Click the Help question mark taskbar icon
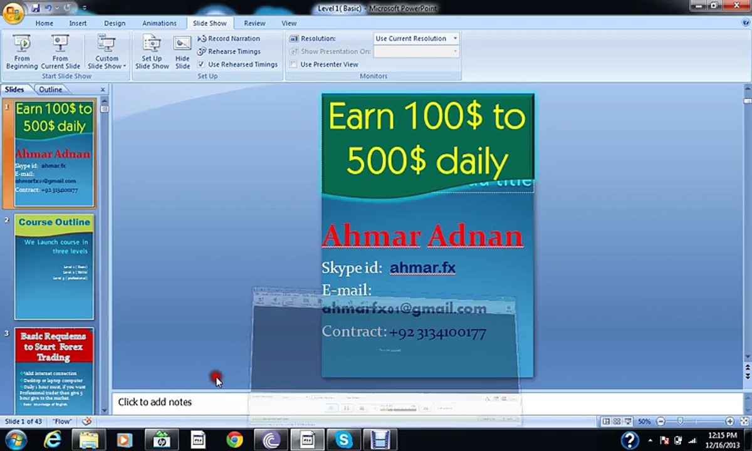The width and height of the screenshot is (752, 451). pos(630,440)
